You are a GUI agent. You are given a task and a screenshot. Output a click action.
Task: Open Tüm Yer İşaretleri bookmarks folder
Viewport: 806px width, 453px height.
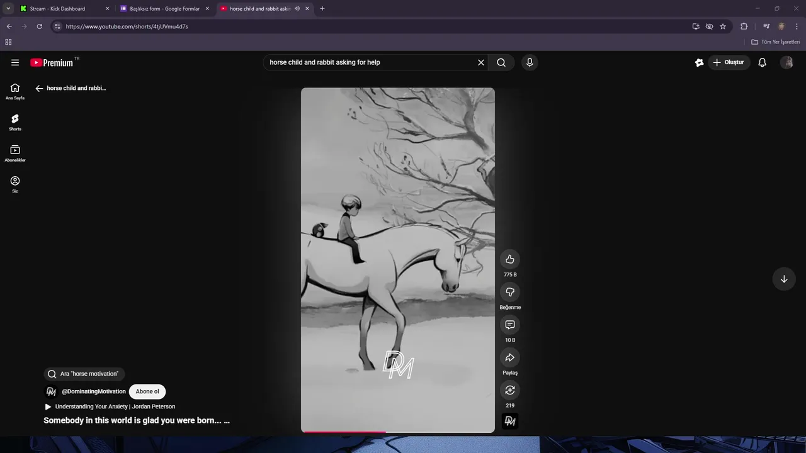[x=775, y=42]
